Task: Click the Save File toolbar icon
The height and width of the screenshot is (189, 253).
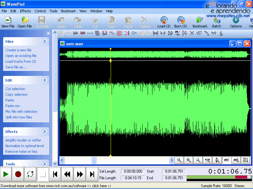Action: [x=42, y=22]
